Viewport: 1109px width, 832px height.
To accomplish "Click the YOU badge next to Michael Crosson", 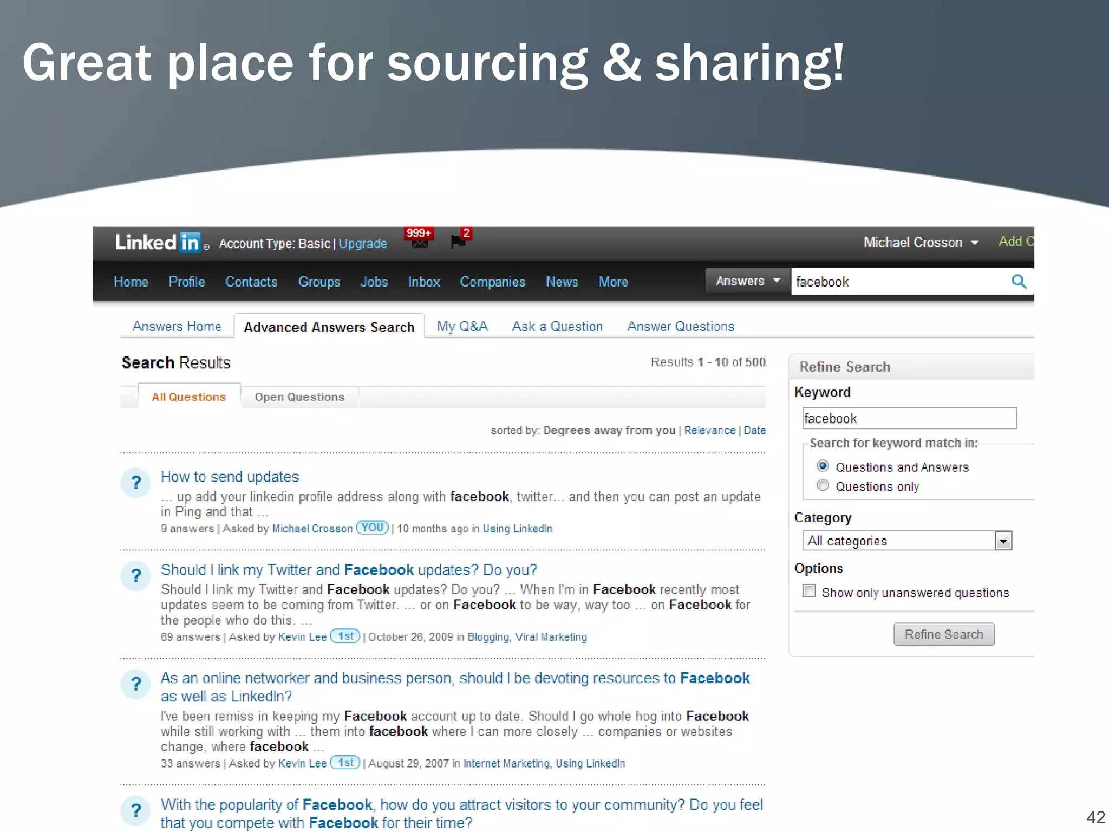I will [x=372, y=528].
